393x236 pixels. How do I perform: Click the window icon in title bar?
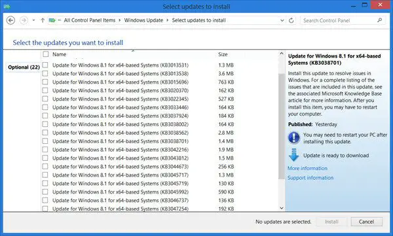pos(7,7)
